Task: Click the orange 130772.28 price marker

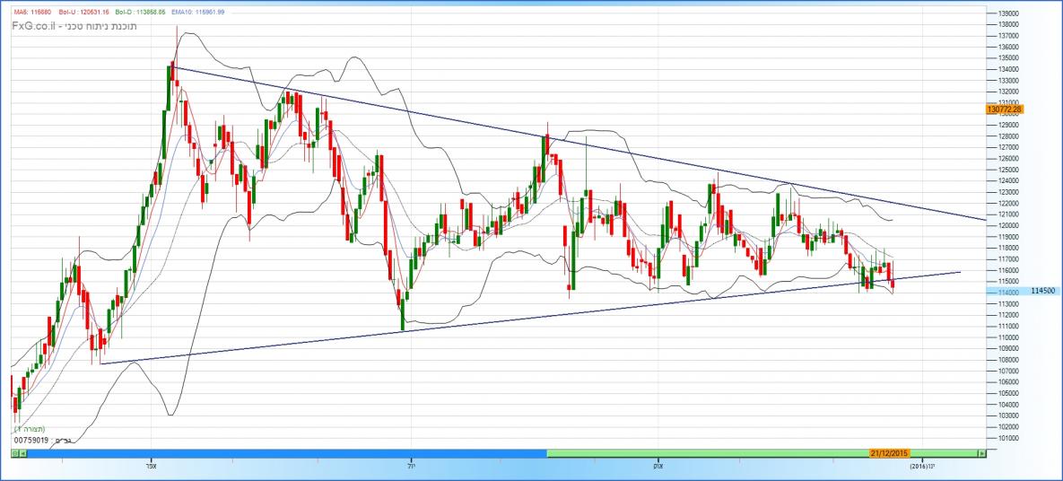Action: pyautogui.click(x=1004, y=109)
